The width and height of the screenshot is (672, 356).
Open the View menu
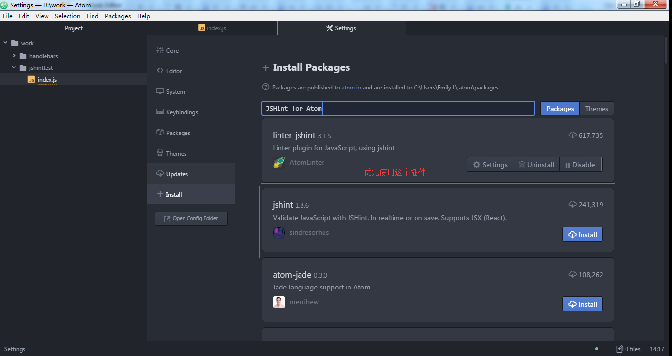[42, 16]
